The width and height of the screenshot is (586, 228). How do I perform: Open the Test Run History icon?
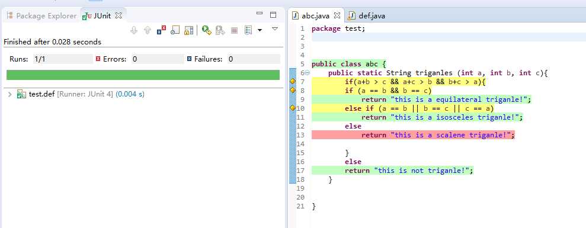(x=248, y=30)
